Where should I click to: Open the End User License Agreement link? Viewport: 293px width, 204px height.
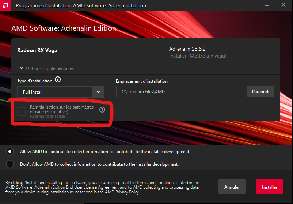click(x=62, y=187)
